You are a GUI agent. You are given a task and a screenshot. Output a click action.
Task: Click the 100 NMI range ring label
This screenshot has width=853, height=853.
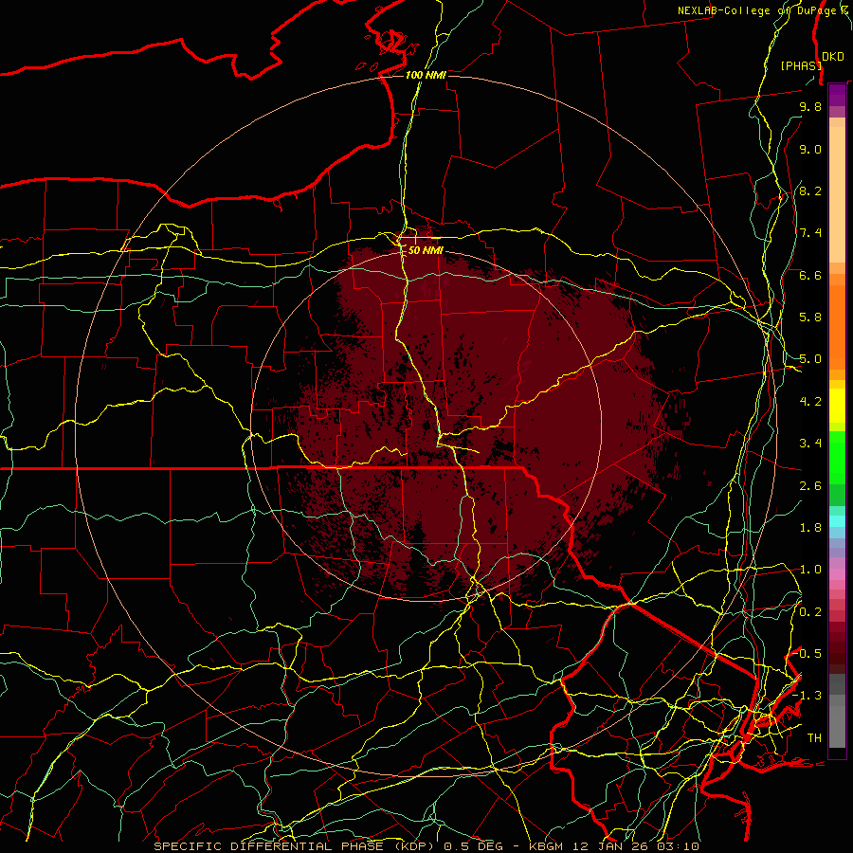426,75
